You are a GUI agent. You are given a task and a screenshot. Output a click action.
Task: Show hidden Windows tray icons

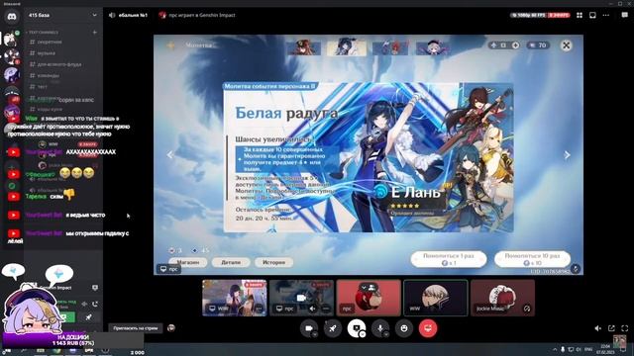pos(555,349)
